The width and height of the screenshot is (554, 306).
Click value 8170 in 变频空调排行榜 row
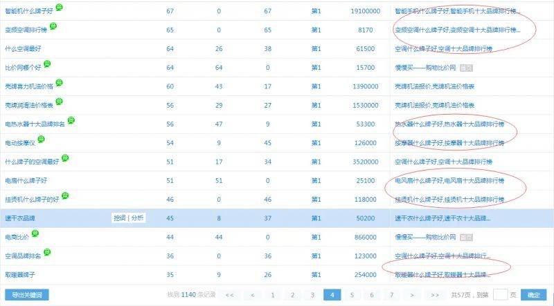click(x=366, y=30)
